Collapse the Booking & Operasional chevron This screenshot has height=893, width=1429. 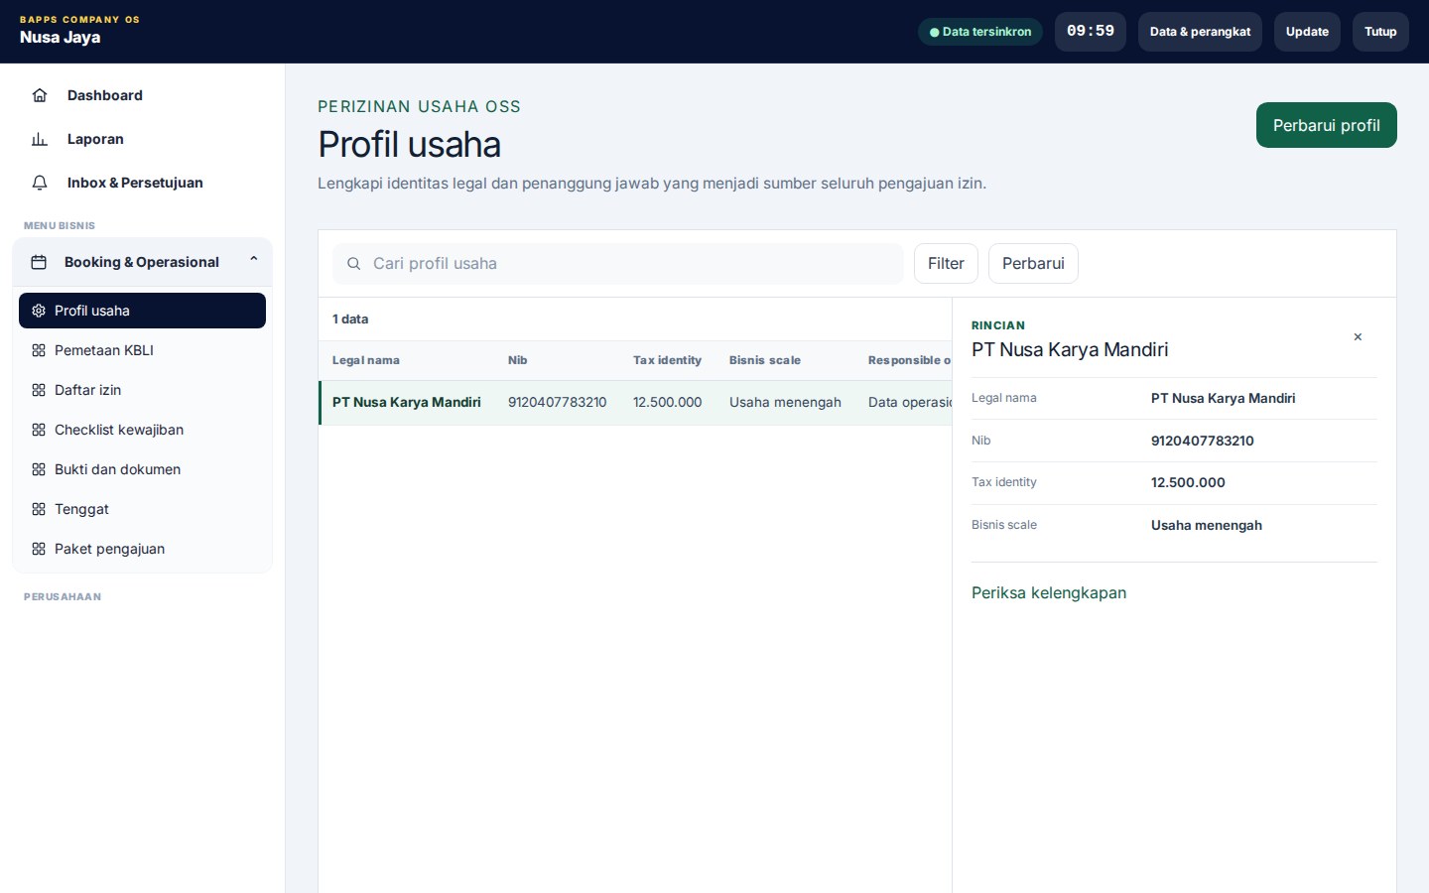[254, 259]
